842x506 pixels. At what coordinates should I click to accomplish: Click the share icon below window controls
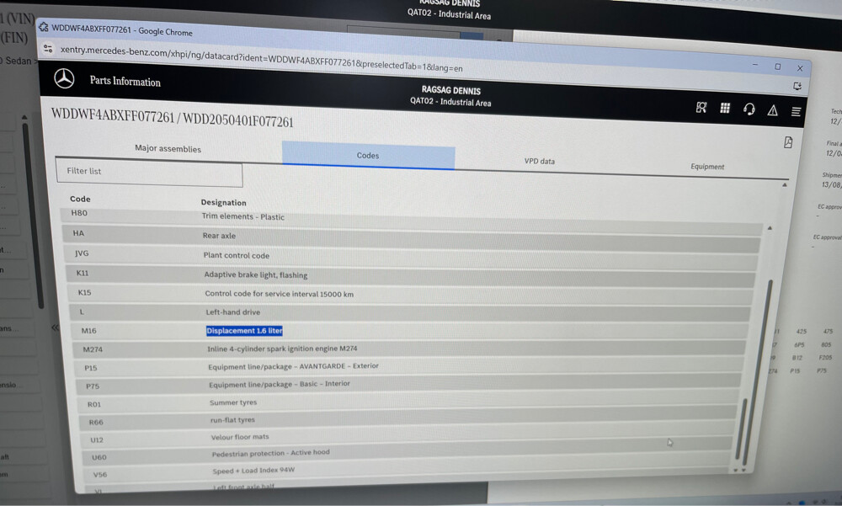click(797, 86)
